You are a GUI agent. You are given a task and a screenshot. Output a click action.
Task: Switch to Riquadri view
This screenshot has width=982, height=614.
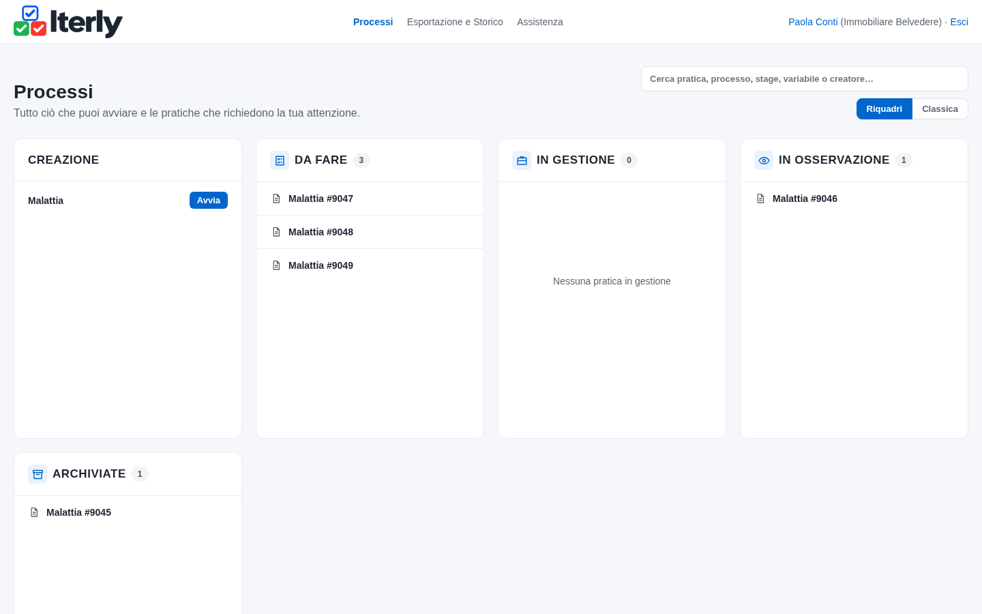coord(884,109)
